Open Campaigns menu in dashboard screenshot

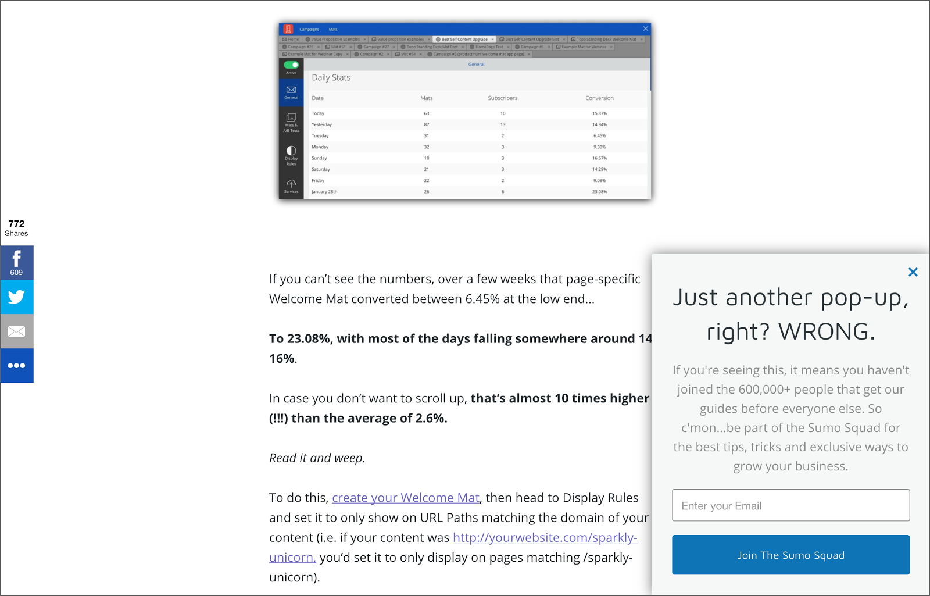(309, 29)
